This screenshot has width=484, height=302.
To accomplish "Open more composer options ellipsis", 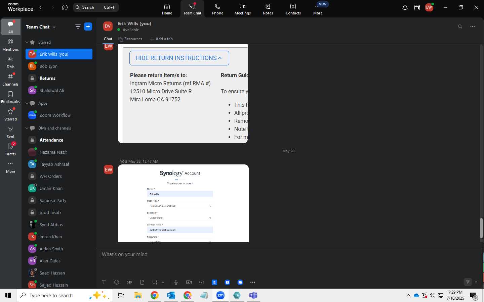I will (253, 282).
